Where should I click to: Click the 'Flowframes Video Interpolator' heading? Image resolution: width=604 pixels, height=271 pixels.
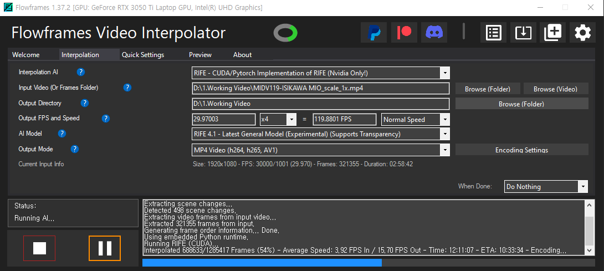[118, 33]
